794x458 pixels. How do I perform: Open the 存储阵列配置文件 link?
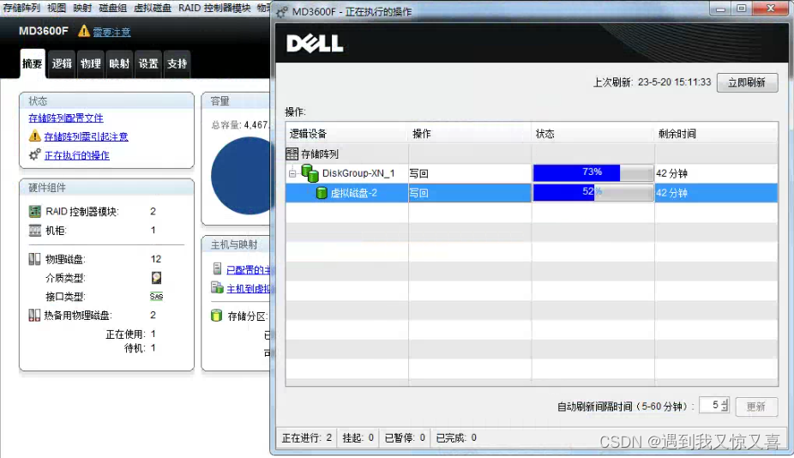[x=66, y=118]
